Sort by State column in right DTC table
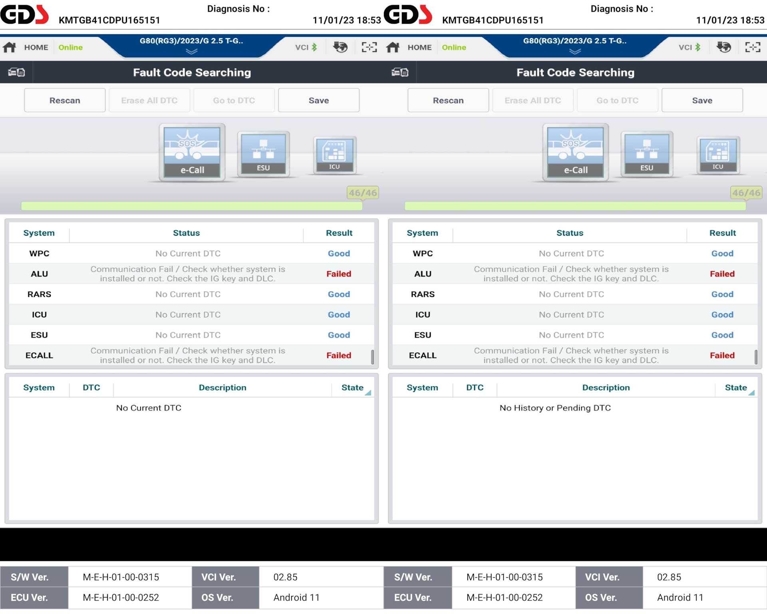767x614 pixels. pyautogui.click(x=736, y=388)
